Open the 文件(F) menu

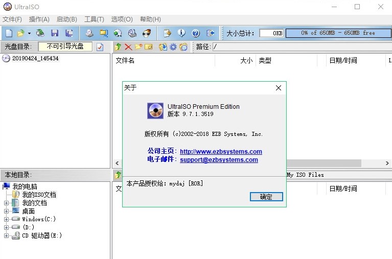tap(12, 19)
